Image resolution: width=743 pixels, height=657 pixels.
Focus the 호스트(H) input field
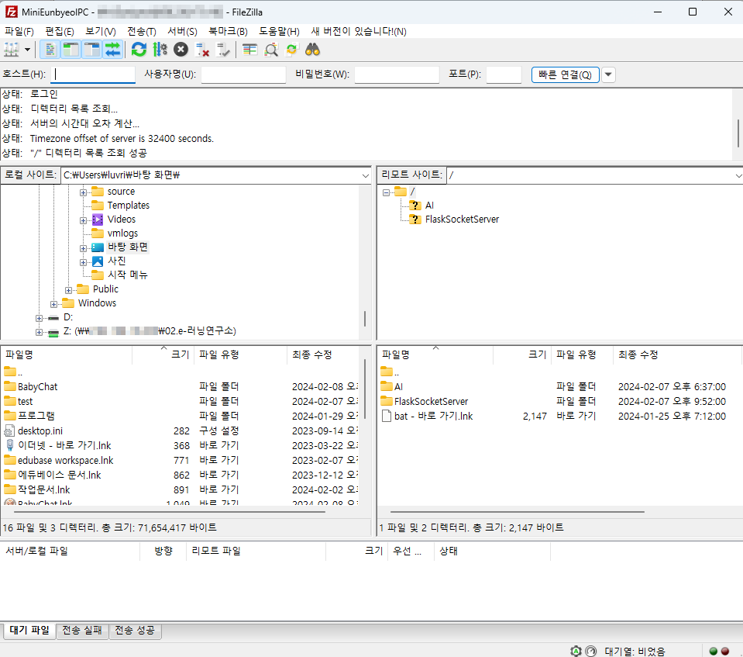(x=93, y=74)
